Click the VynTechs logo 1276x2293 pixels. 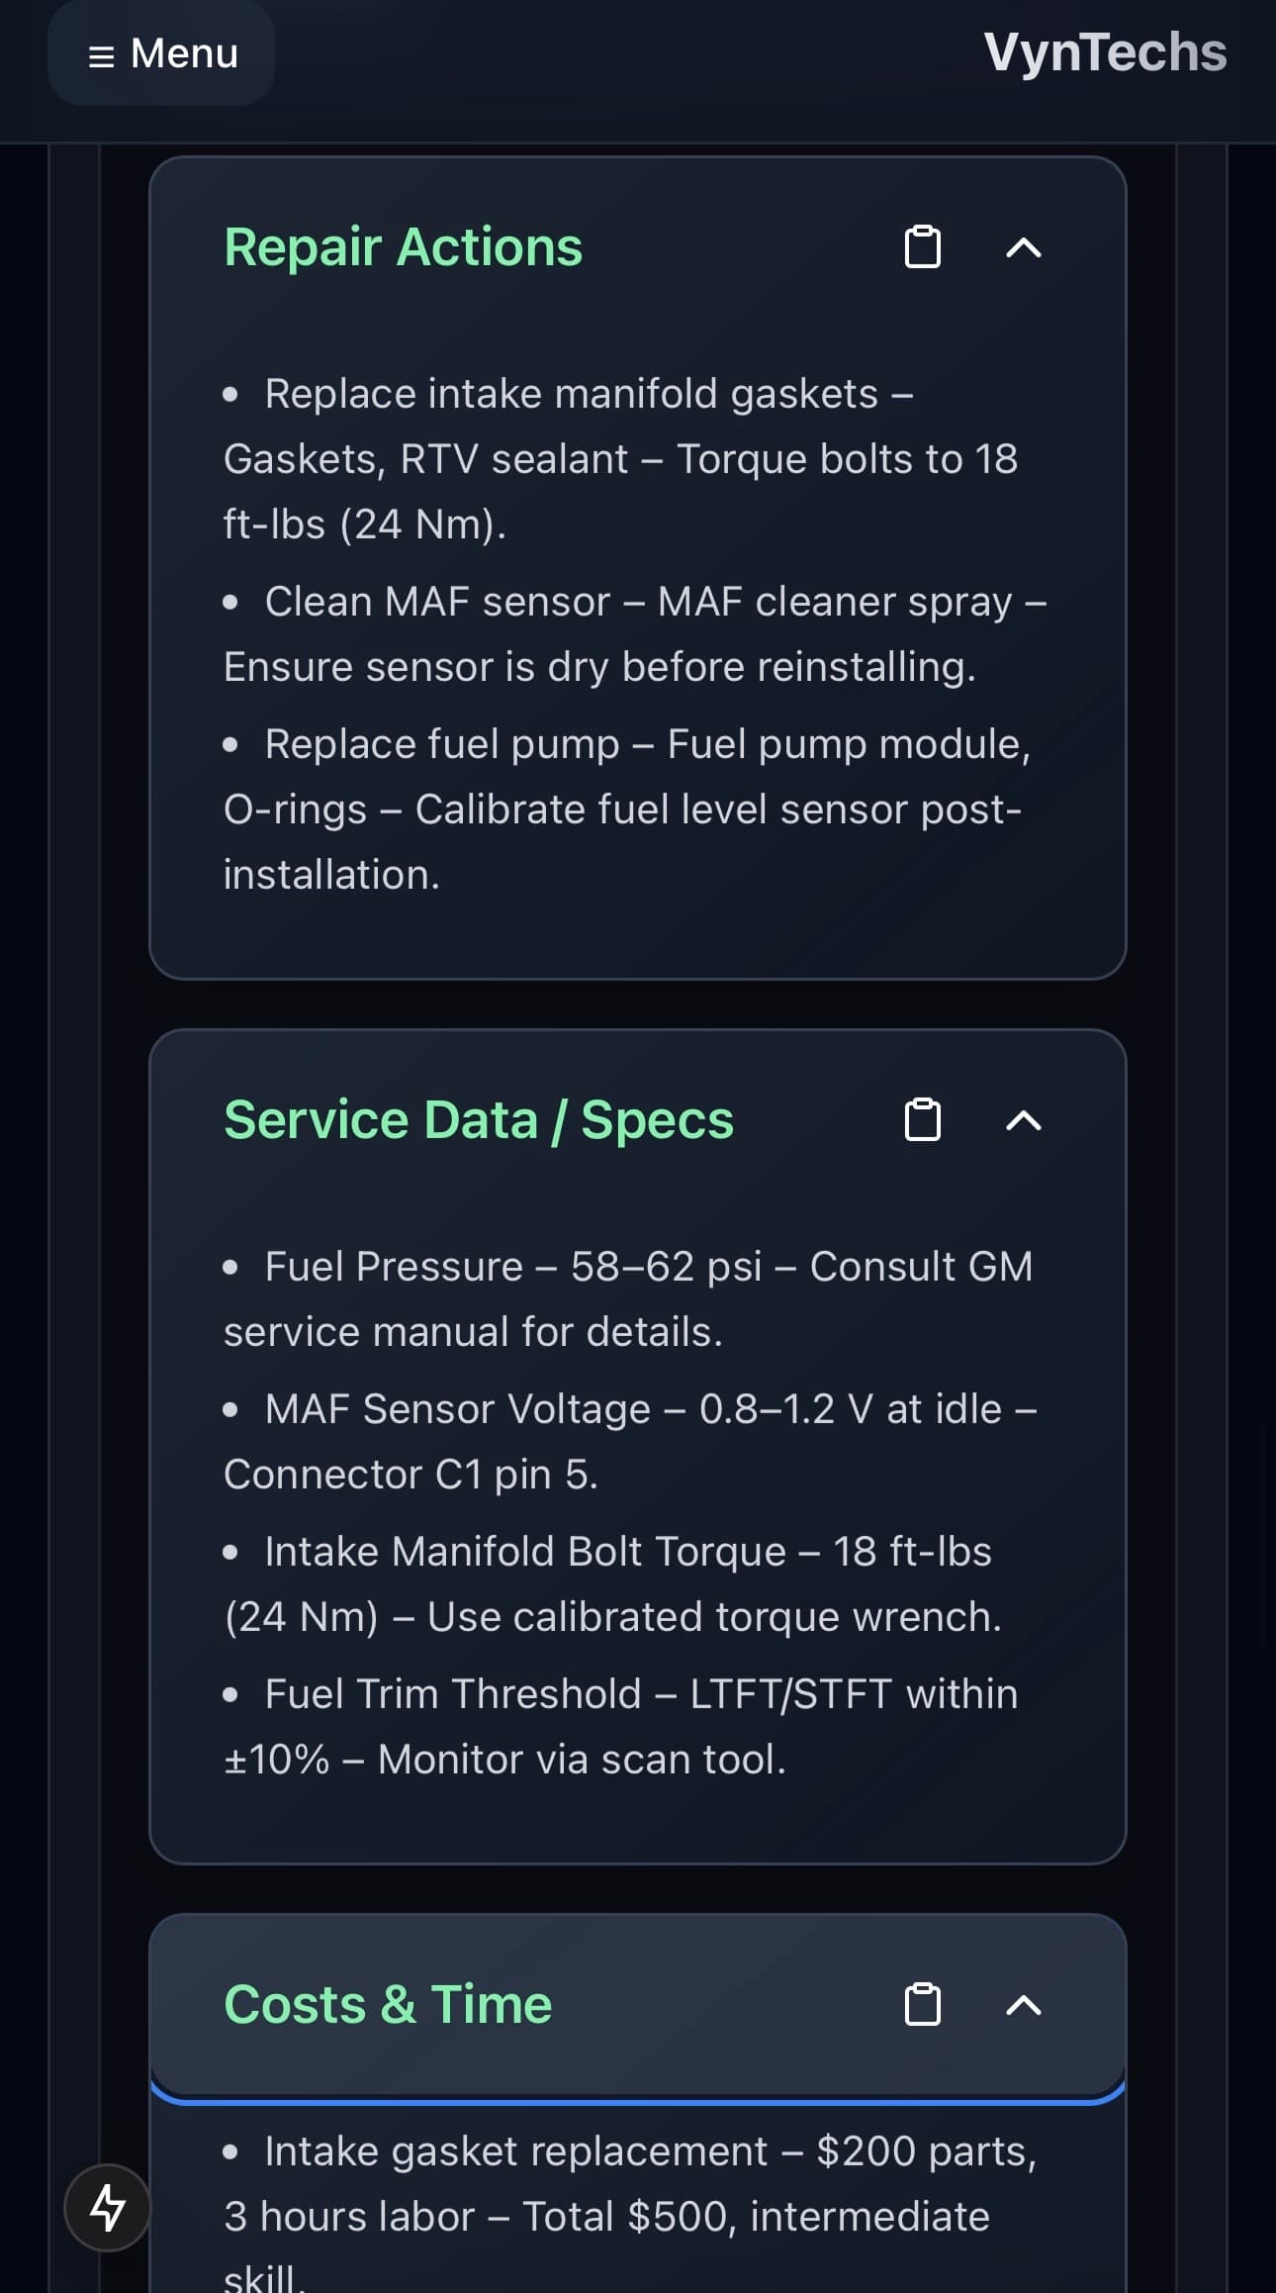pos(1107,52)
